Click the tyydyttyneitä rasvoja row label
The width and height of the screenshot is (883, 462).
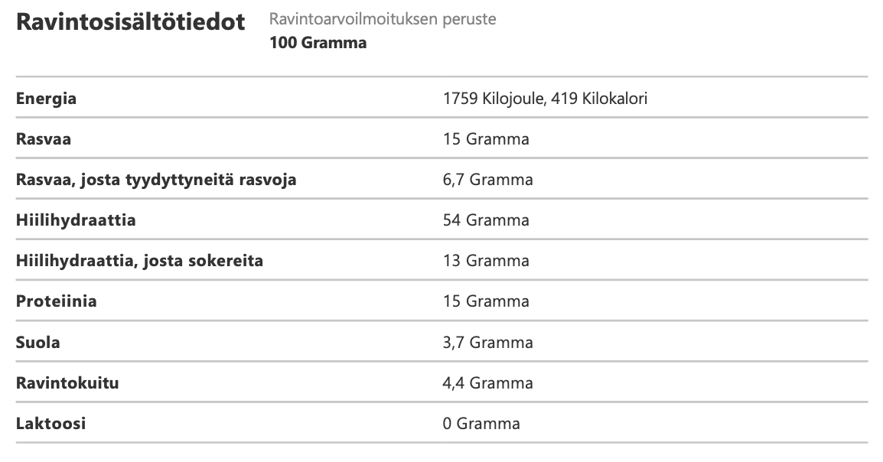[156, 180]
